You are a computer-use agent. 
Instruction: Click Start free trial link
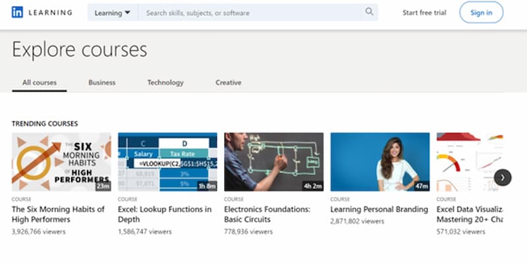coord(424,13)
